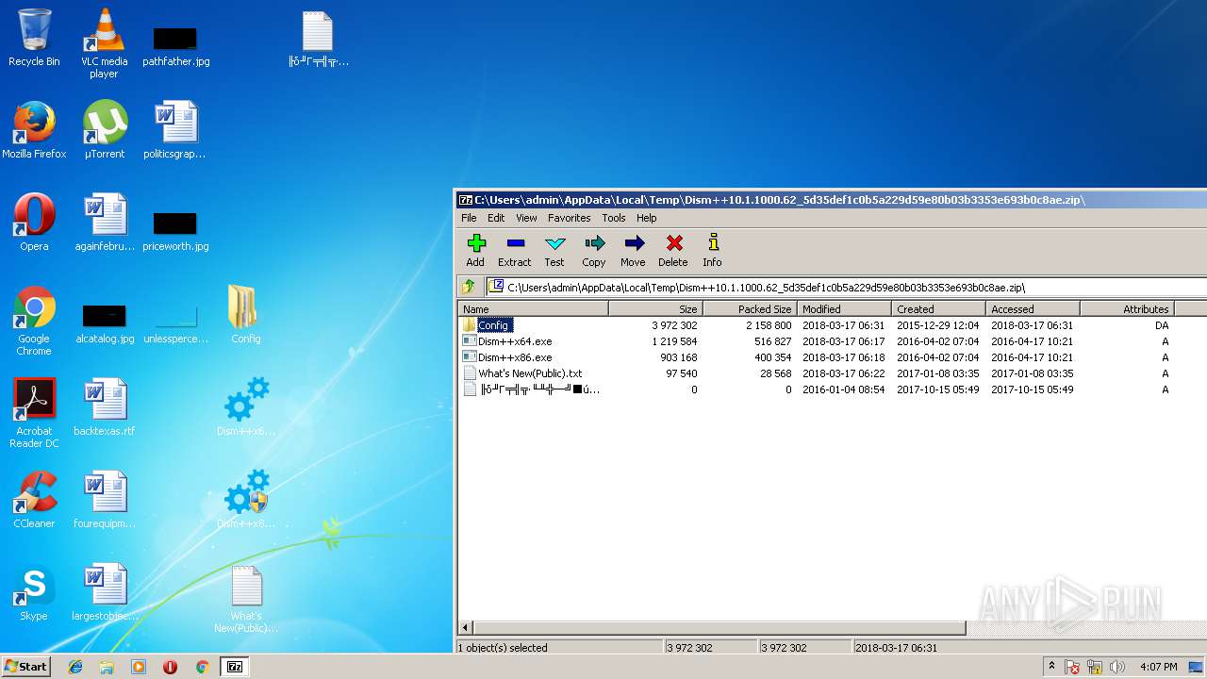
Task: Open the Help menu
Action: 647,218
